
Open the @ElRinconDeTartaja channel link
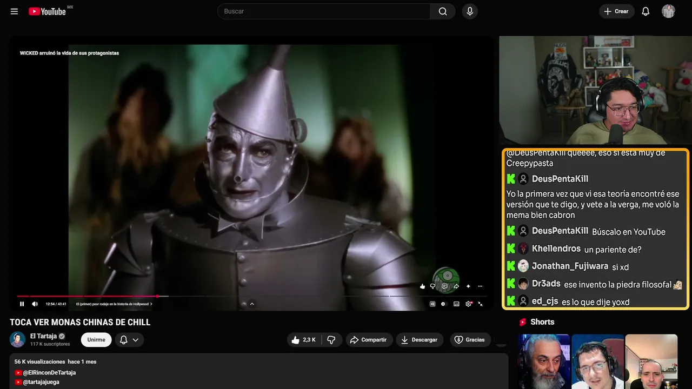coord(49,373)
